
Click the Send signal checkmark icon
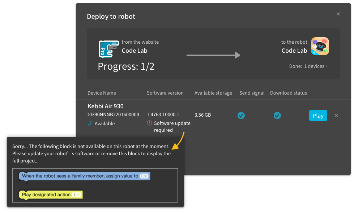pyautogui.click(x=241, y=116)
